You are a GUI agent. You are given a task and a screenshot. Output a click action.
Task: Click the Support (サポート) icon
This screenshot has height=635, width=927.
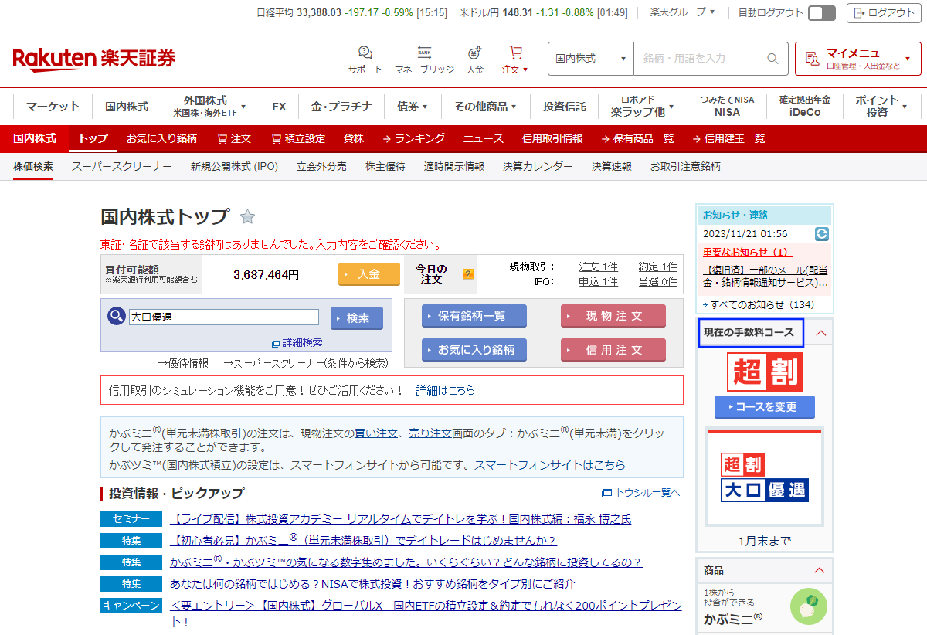[x=365, y=53]
